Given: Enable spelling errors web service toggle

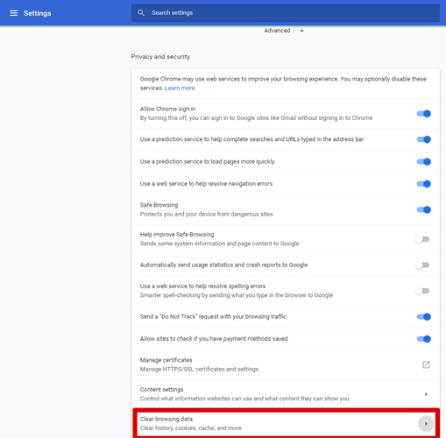Looking at the screenshot, I should click(422, 291).
